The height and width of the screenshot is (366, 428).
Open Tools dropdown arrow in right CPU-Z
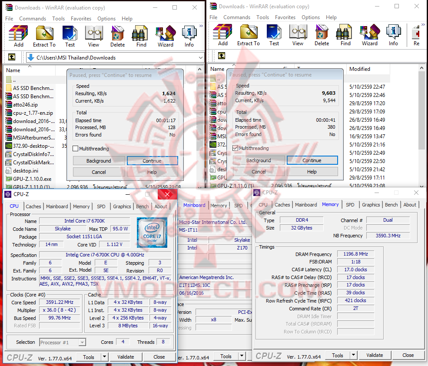point(354,355)
